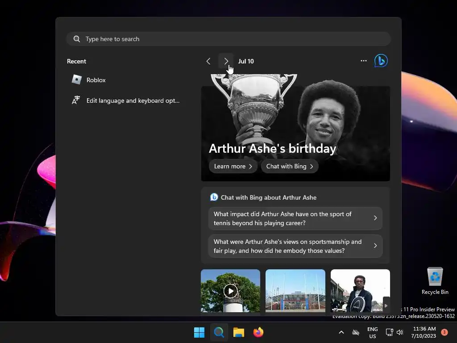Screen dimensions: 457x343
Task: Click the magnifier icon in search box
Action: point(77,39)
